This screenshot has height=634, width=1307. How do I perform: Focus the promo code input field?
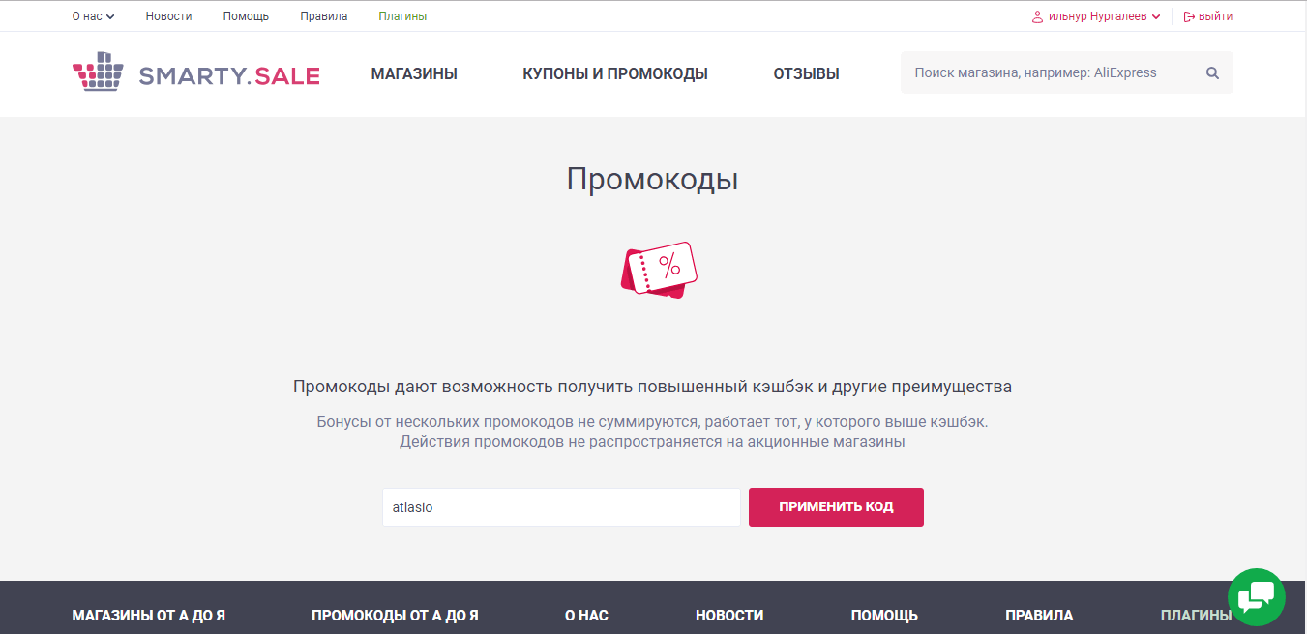point(561,507)
